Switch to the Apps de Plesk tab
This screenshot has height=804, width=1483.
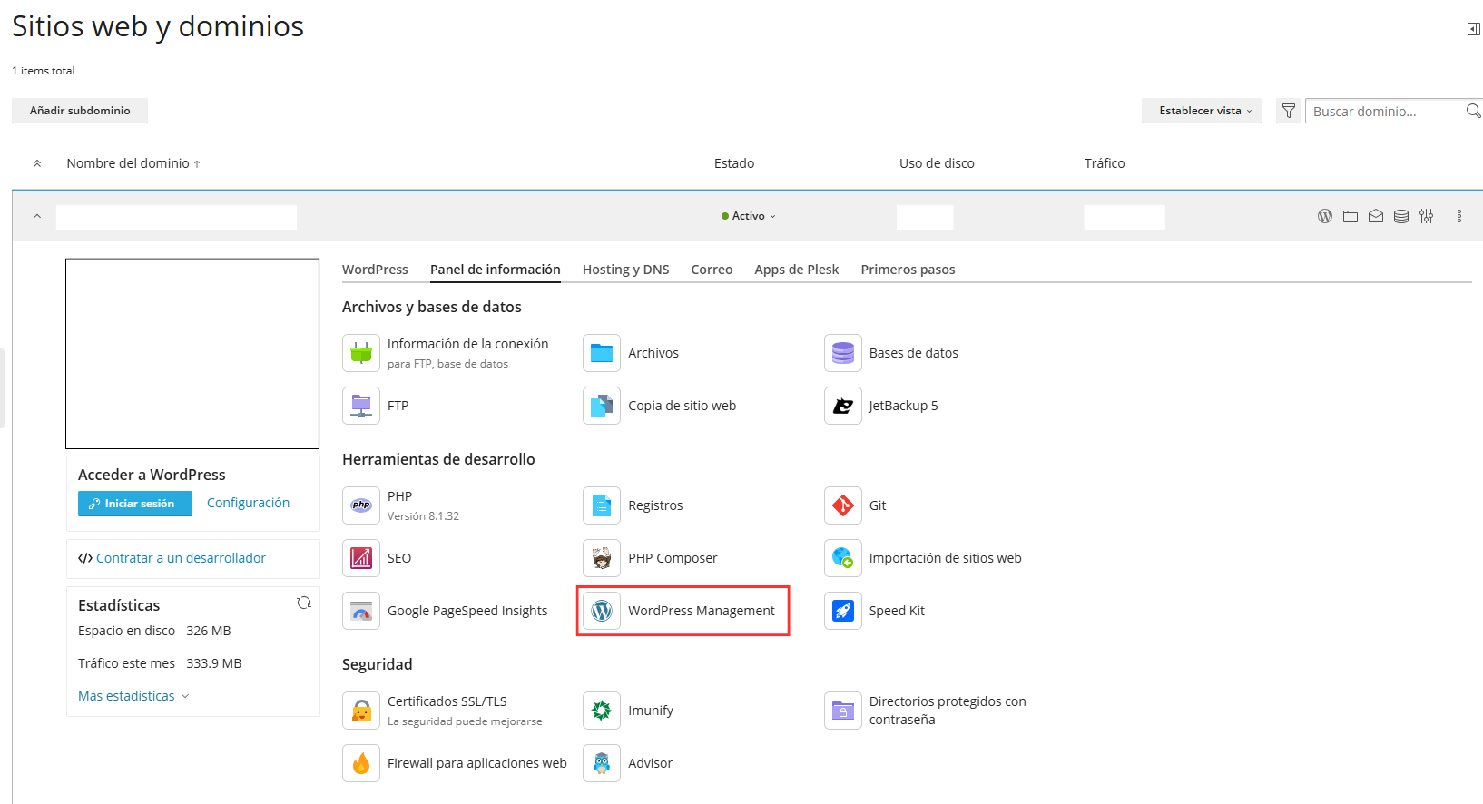pos(797,270)
